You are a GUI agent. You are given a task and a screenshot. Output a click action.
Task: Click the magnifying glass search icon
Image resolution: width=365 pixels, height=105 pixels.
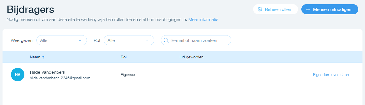(x=166, y=40)
